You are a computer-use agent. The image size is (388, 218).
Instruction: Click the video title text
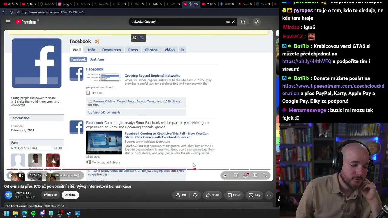(x=68, y=186)
